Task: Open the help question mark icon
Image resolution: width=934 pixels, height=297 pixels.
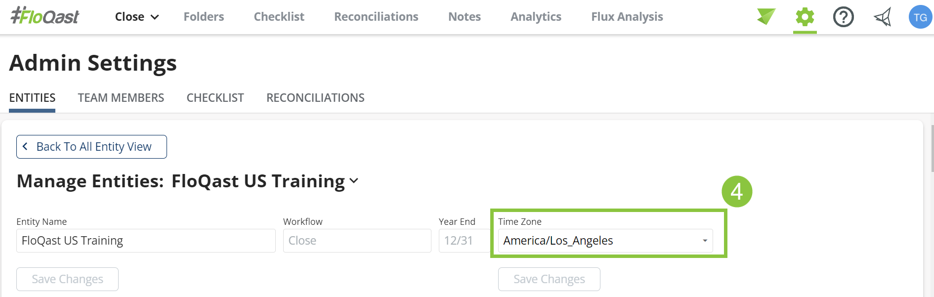Action: [x=843, y=17]
